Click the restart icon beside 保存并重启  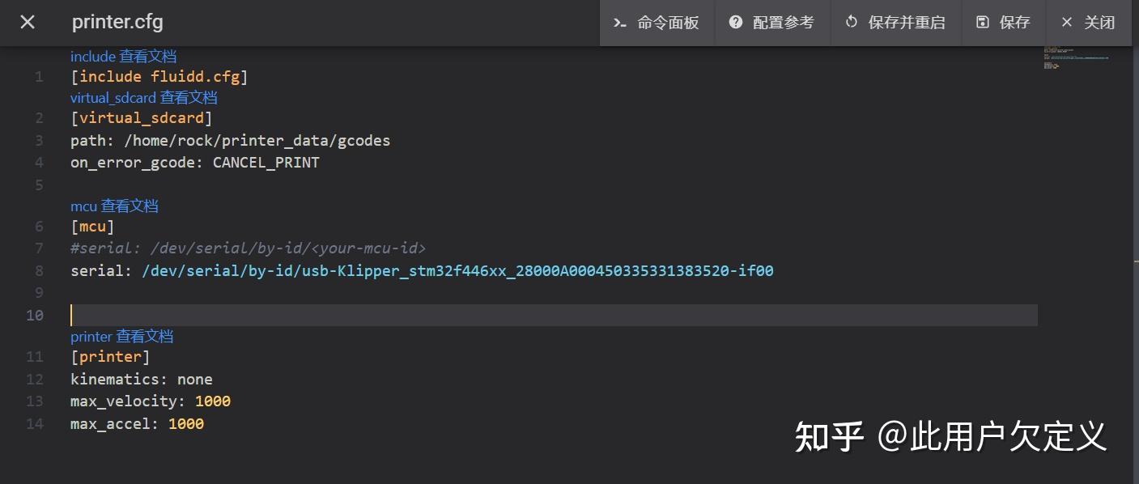coord(850,22)
